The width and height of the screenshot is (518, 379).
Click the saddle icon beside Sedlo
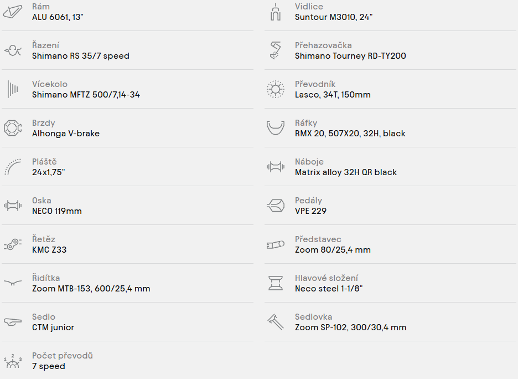[13, 322]
